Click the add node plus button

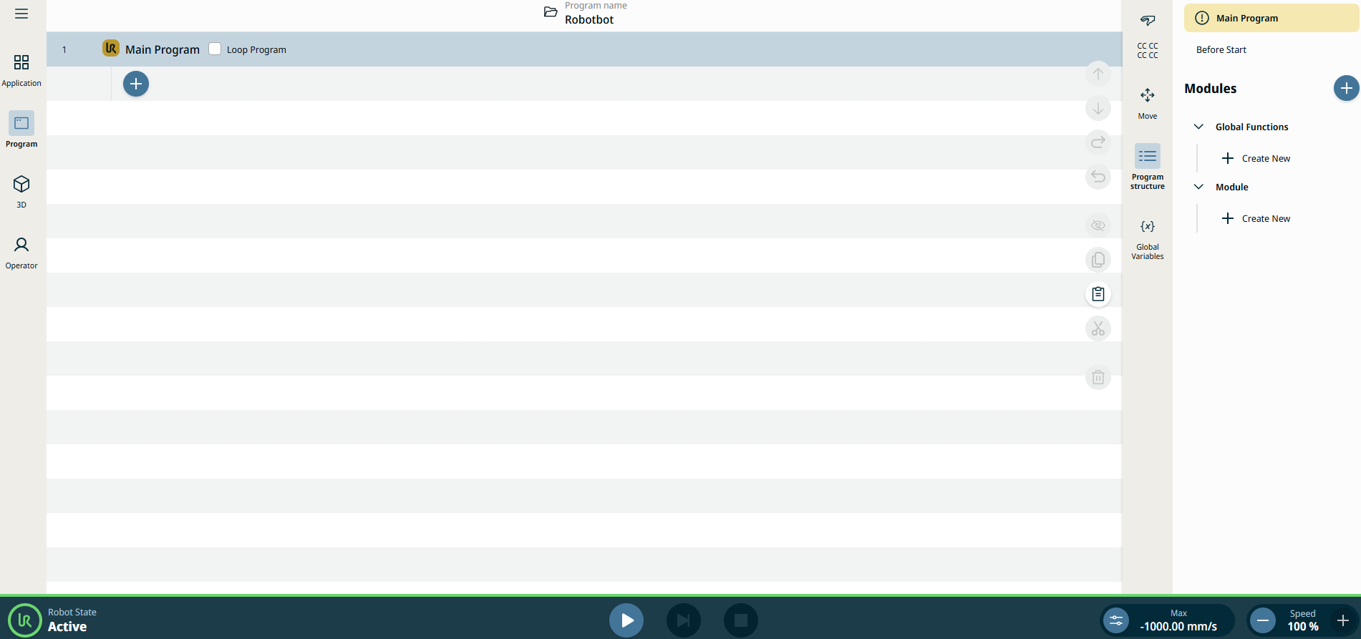tap(136, 84)
